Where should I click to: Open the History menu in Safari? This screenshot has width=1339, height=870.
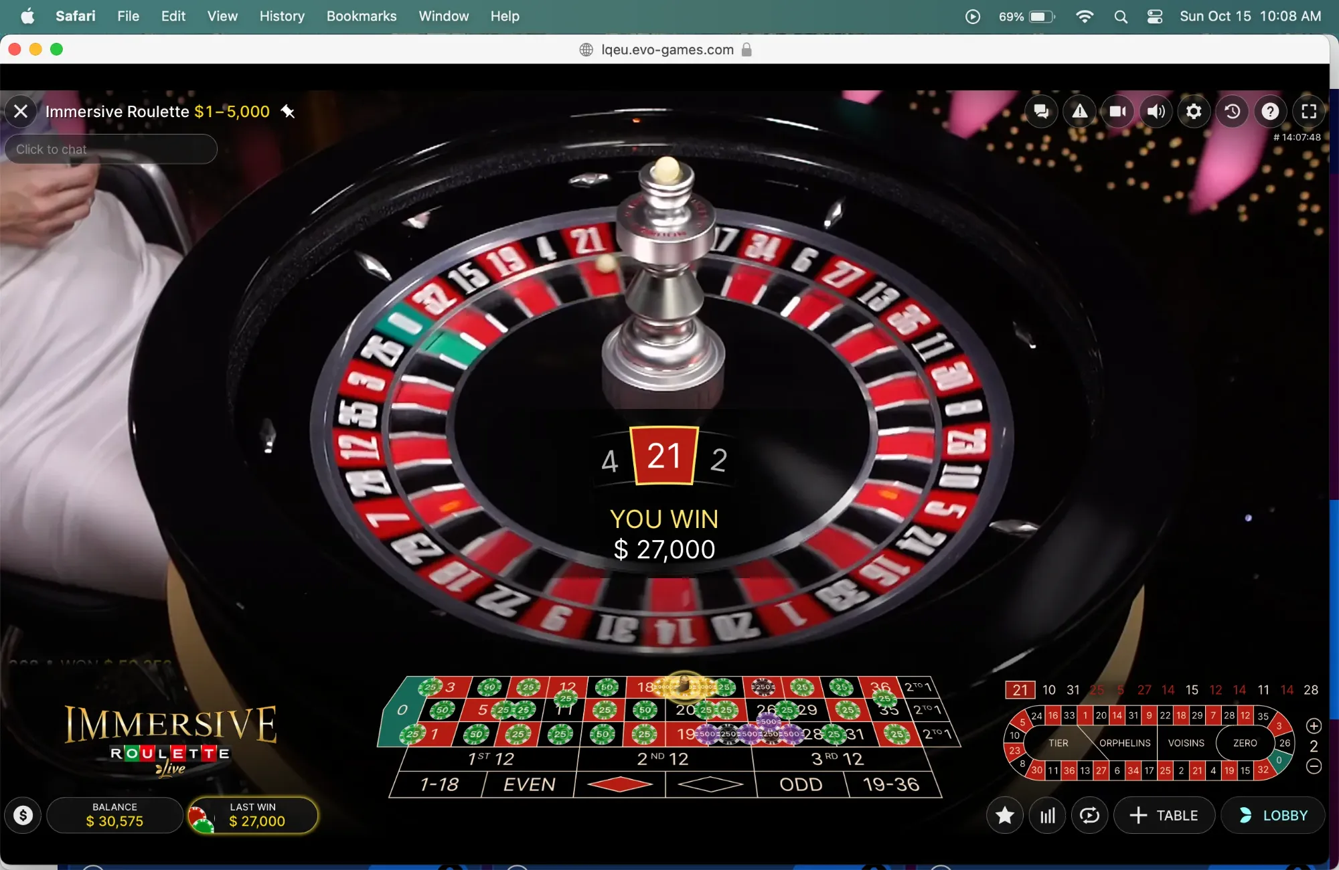(x=282, y=16)
